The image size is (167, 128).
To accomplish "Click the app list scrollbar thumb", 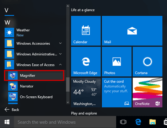I will pos(68,85).
